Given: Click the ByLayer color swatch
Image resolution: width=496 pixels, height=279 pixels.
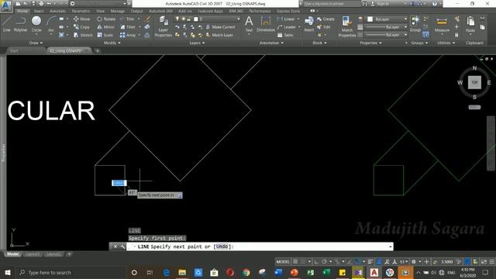Looking at the screenshot, I should tap(370, 19).
